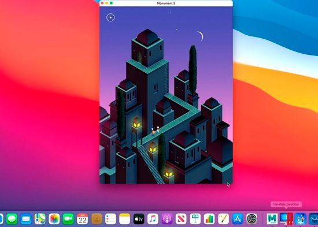Launch the Apple TV app
Viewport: 318px width, 227px height.
[x=139, y=219]
